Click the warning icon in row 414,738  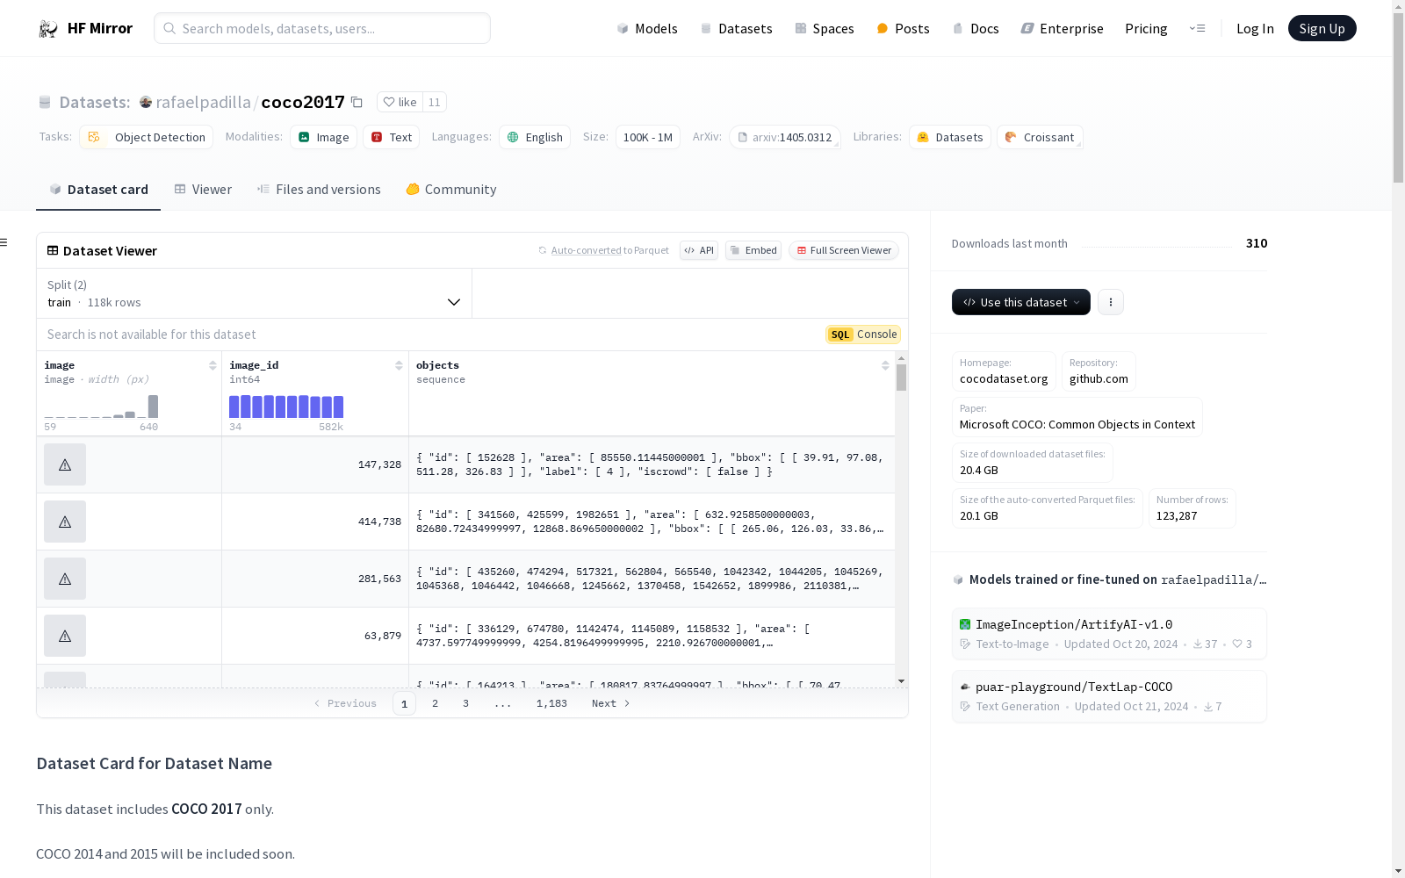tap(65, 522)
